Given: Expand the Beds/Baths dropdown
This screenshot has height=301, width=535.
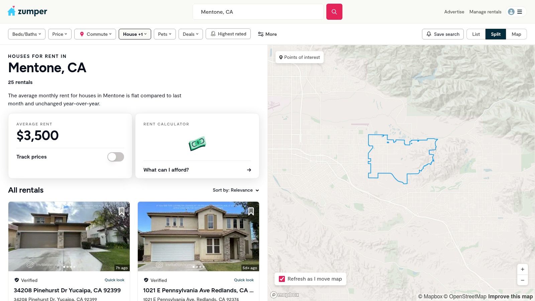Looking at the screenshot, I should tap(26, 34).
